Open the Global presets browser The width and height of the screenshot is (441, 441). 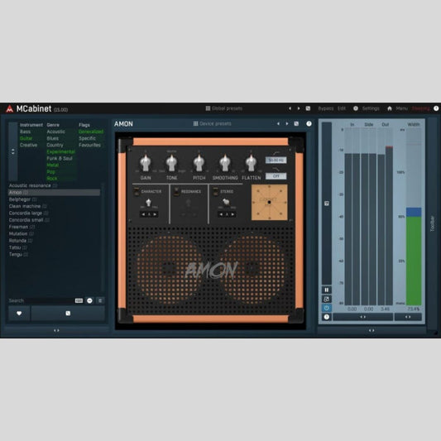pos(224,108)
